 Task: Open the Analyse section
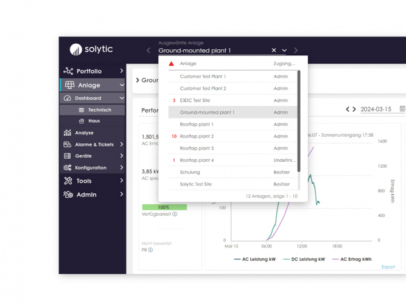pyautogui.click(x=93, y=133)
